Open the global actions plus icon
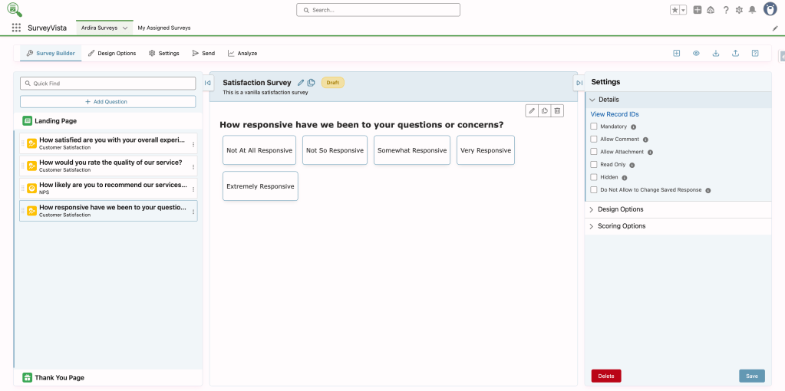 tap(698, 10)
